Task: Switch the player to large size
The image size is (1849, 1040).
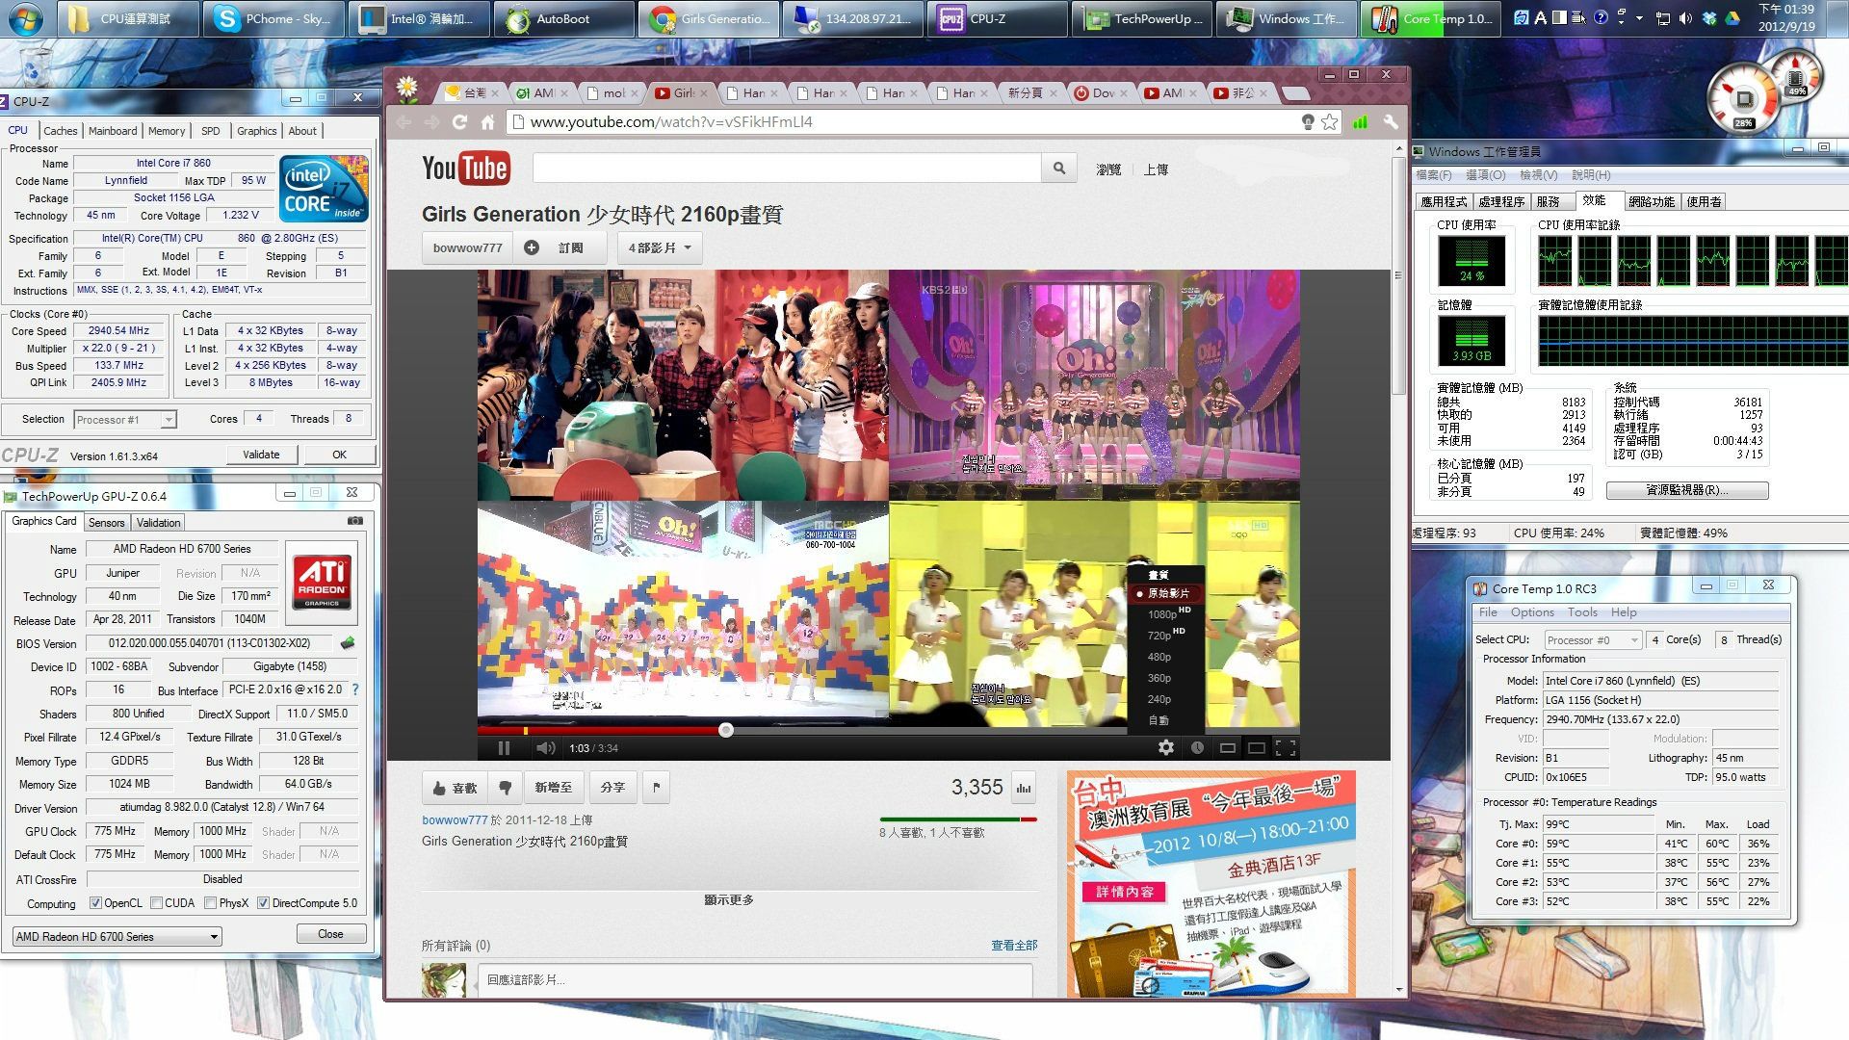Action: pos(1256,747)
